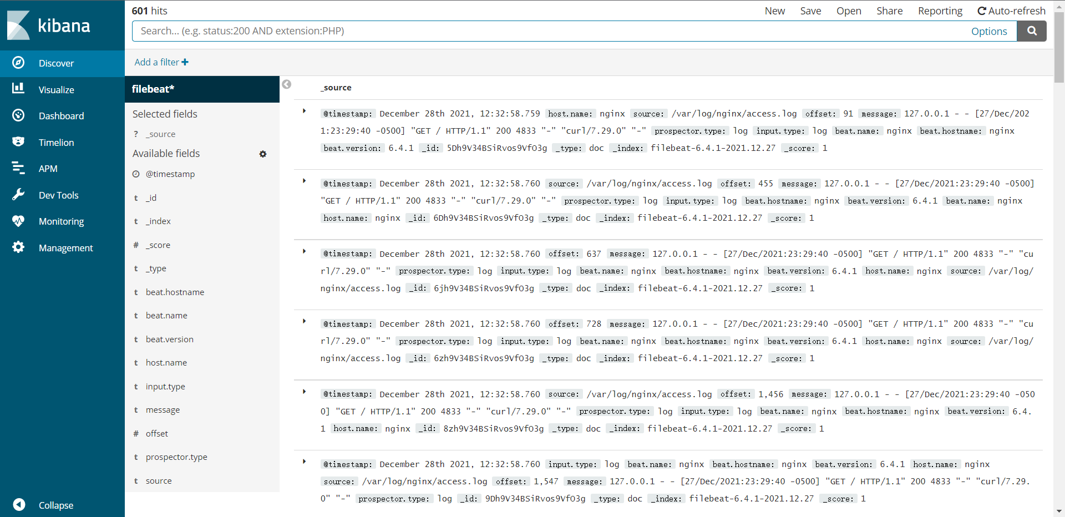Expand document with offset 1,456
Screen dimensions: 1065x517
point(304,392)
